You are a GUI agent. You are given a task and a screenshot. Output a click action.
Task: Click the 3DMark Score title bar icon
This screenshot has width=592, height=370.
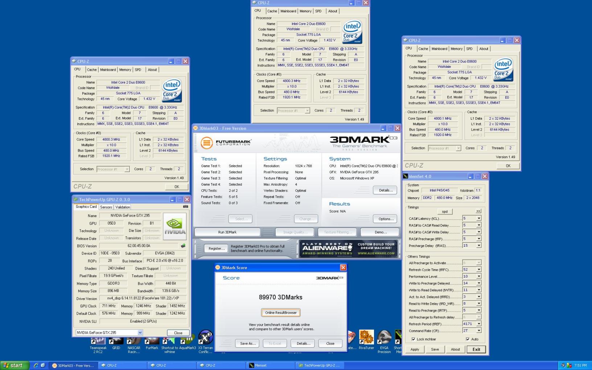pos(218,267)
